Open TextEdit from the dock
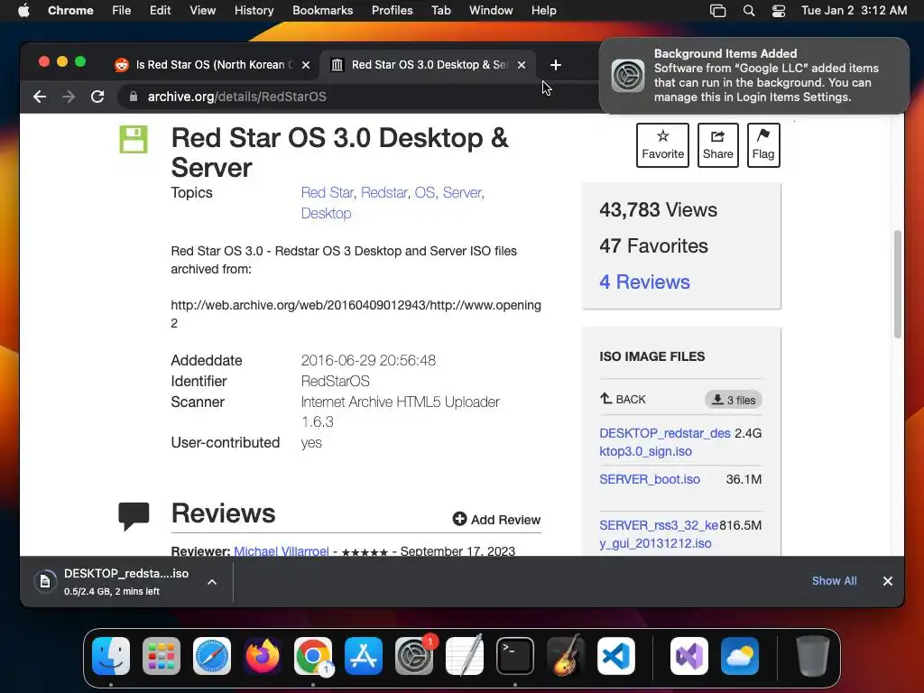Viewport: 924px width, 693px height. (x=465, y=656)
